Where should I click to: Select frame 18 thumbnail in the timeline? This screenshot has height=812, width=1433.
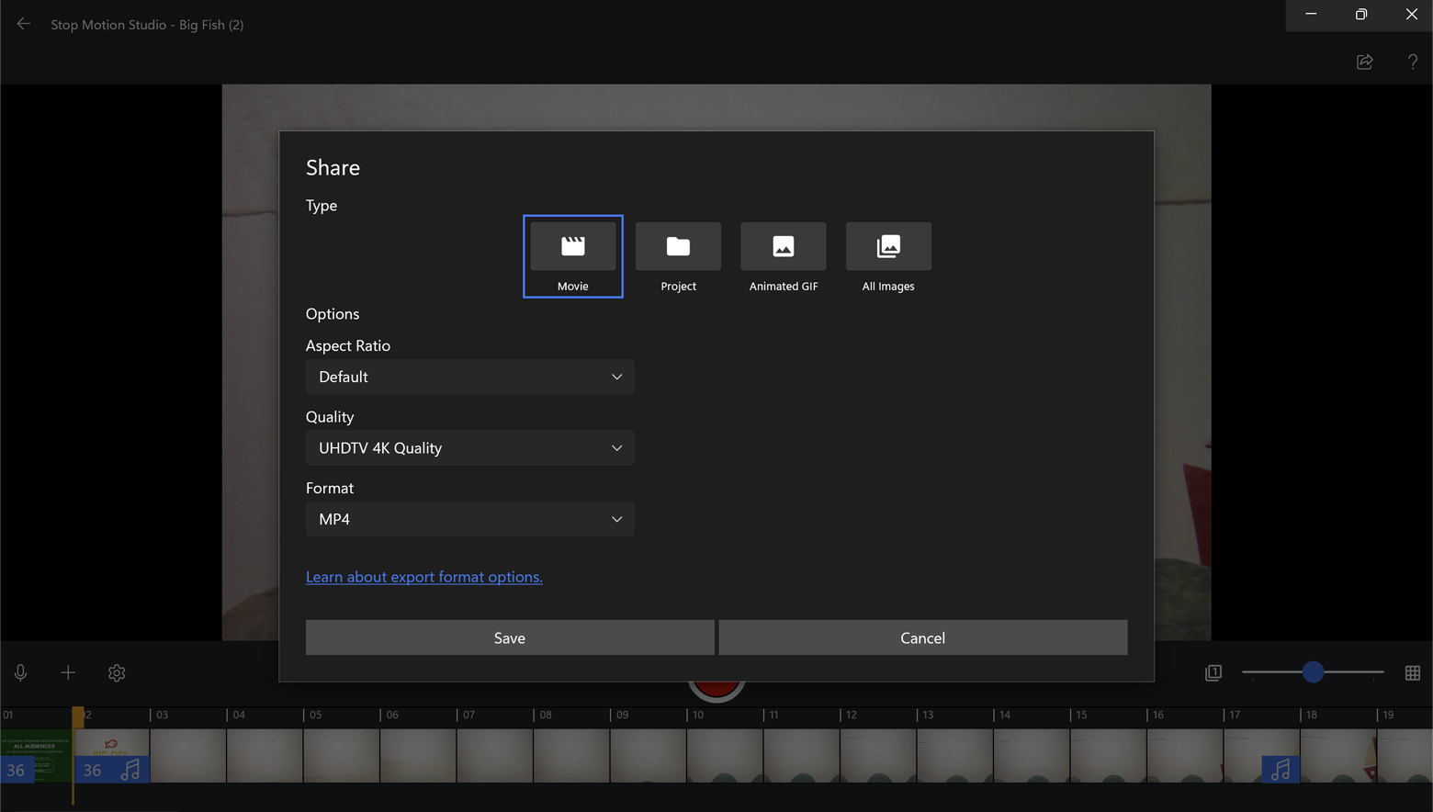point(1338,756)
